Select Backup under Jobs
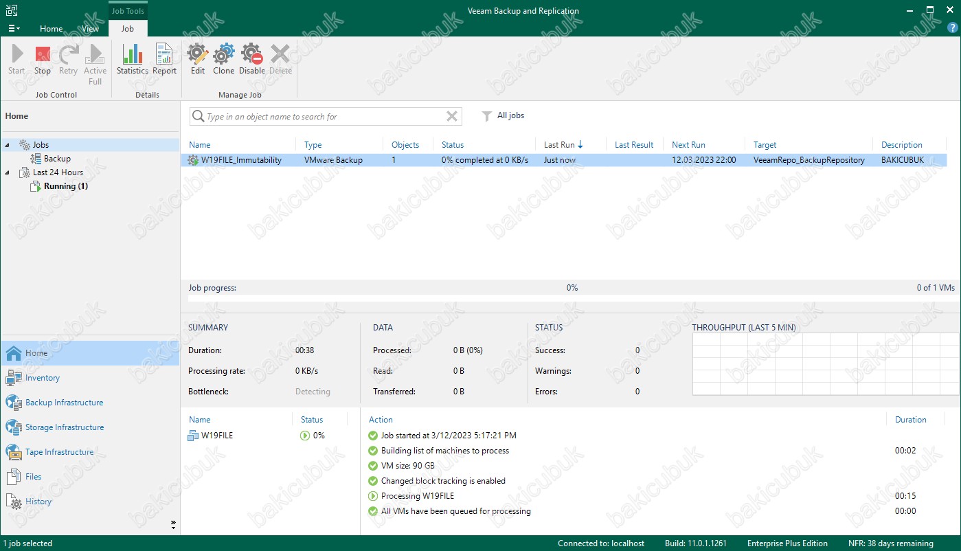The height and width of the screenshot is (551, 961). point(57,159)
